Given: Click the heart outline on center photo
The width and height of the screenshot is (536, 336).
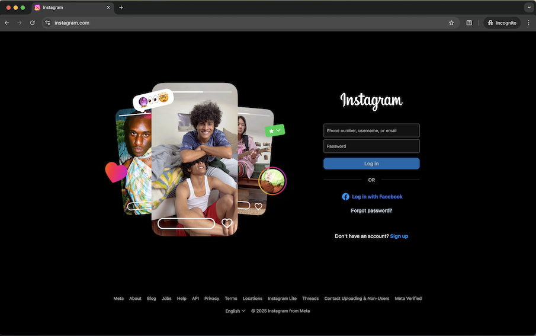Looking at the screenshot, I should coord(227,223).
